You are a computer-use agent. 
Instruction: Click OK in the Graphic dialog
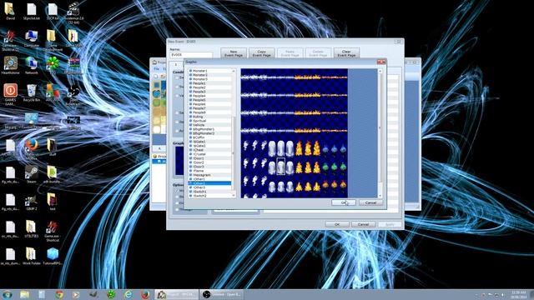click(x=344, y=202)
